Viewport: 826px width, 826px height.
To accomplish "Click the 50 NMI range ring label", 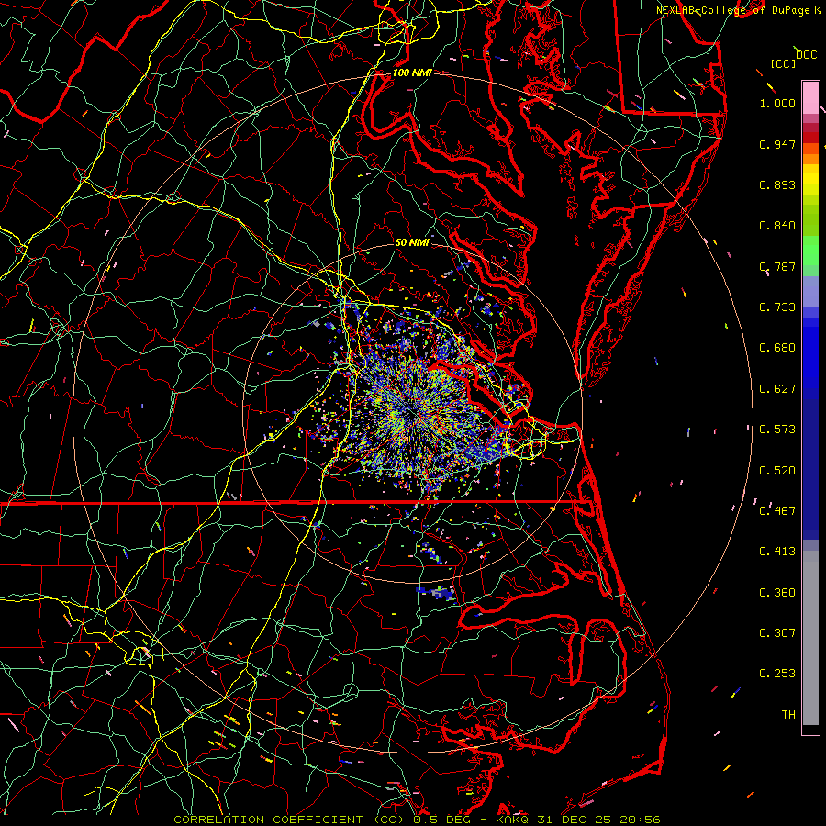I will [412, 242].
